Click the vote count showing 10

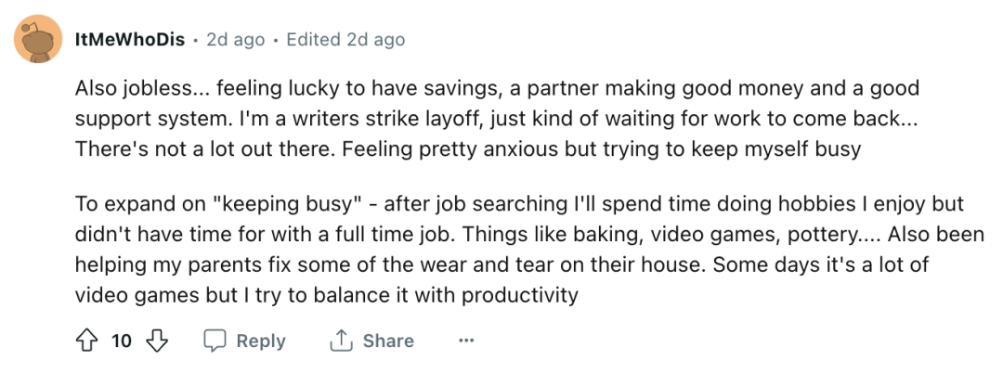(x=122, y=341)
